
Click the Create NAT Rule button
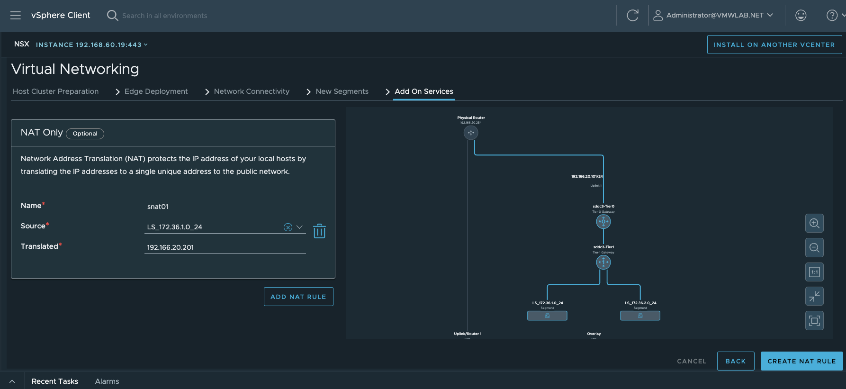click(x=801, y=361)
